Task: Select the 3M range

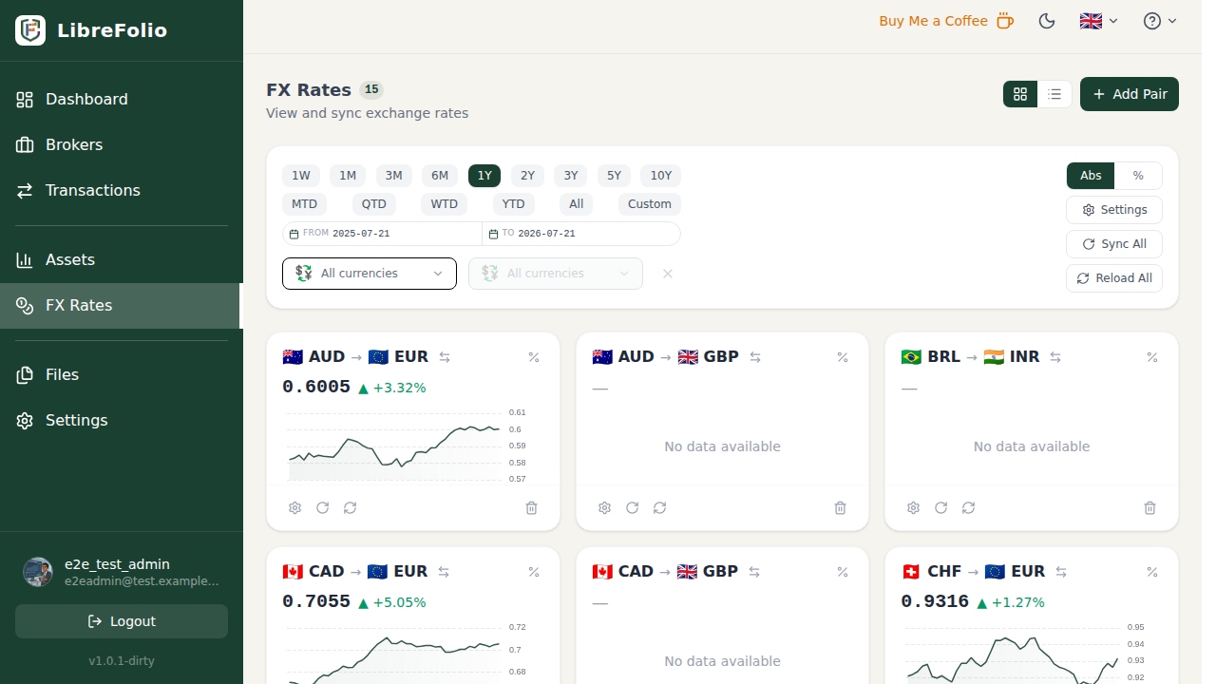Action: [x=393, y=176]
